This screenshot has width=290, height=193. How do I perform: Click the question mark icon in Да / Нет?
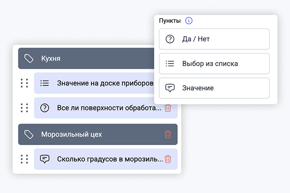170,39
